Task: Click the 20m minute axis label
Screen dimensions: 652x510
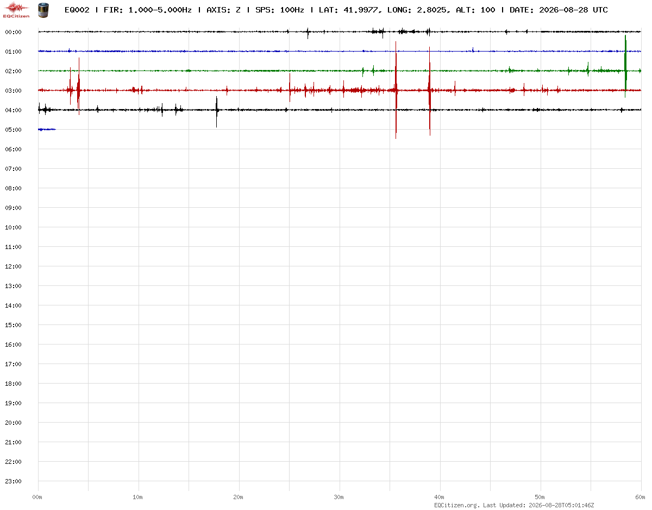Action: pos(239,497)
